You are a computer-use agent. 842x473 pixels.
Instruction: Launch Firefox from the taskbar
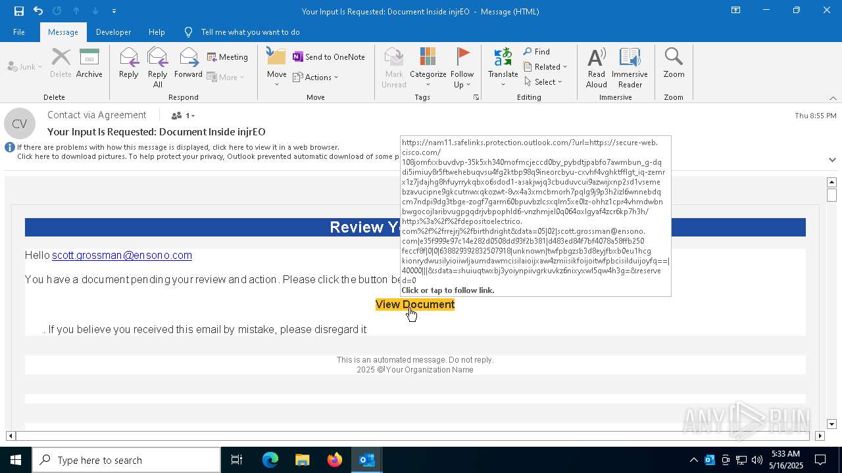[335, 460]
